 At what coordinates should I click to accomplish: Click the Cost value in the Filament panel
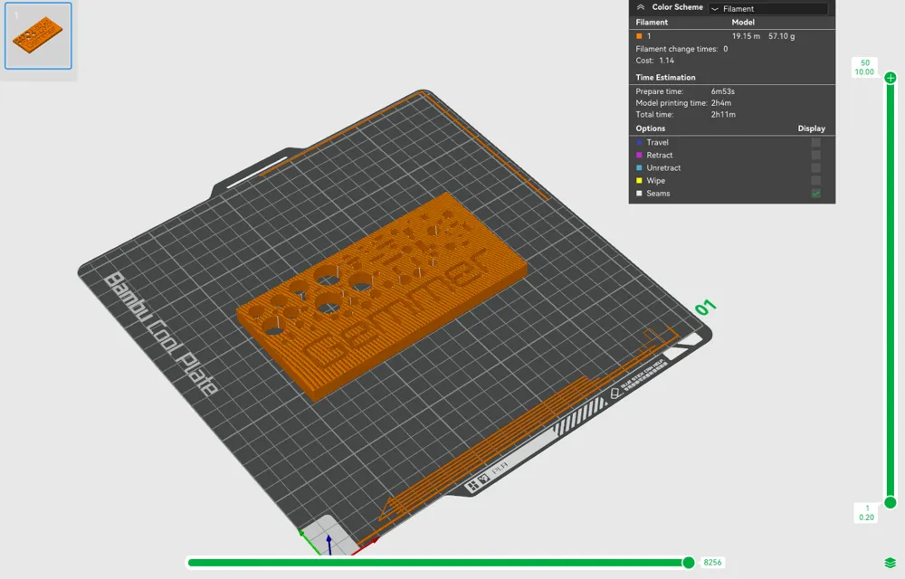coord(667,60)
